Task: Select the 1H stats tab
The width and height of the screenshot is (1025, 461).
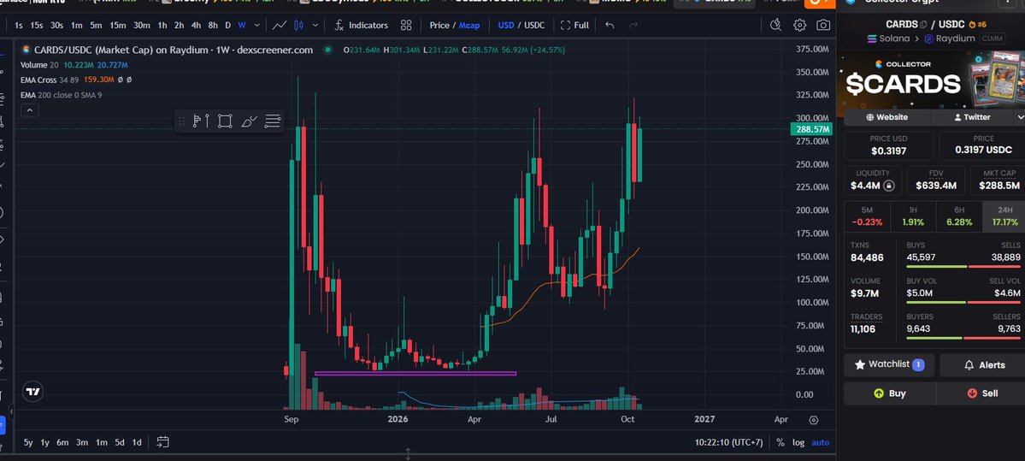Action: point(912,216)
